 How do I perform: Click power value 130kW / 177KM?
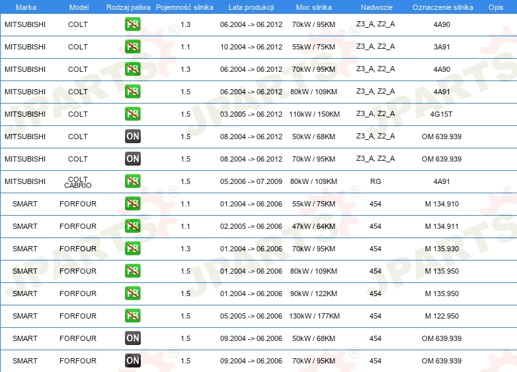point(314,316)
